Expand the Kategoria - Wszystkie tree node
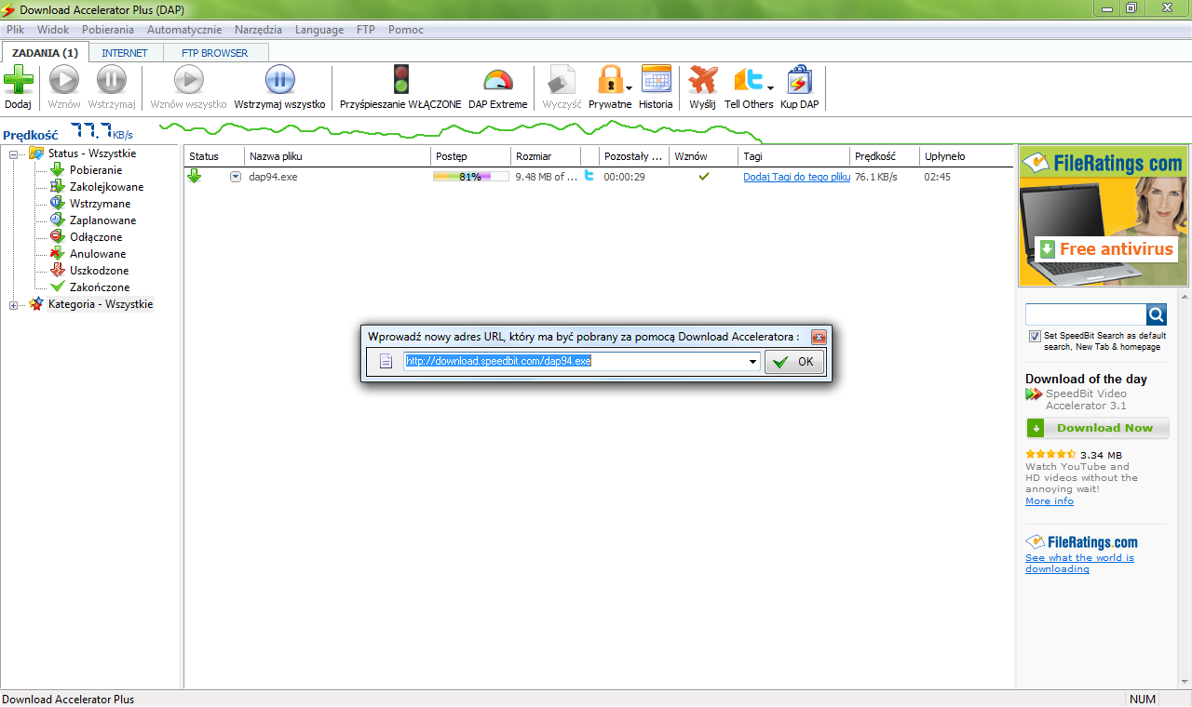 (14, 305)
